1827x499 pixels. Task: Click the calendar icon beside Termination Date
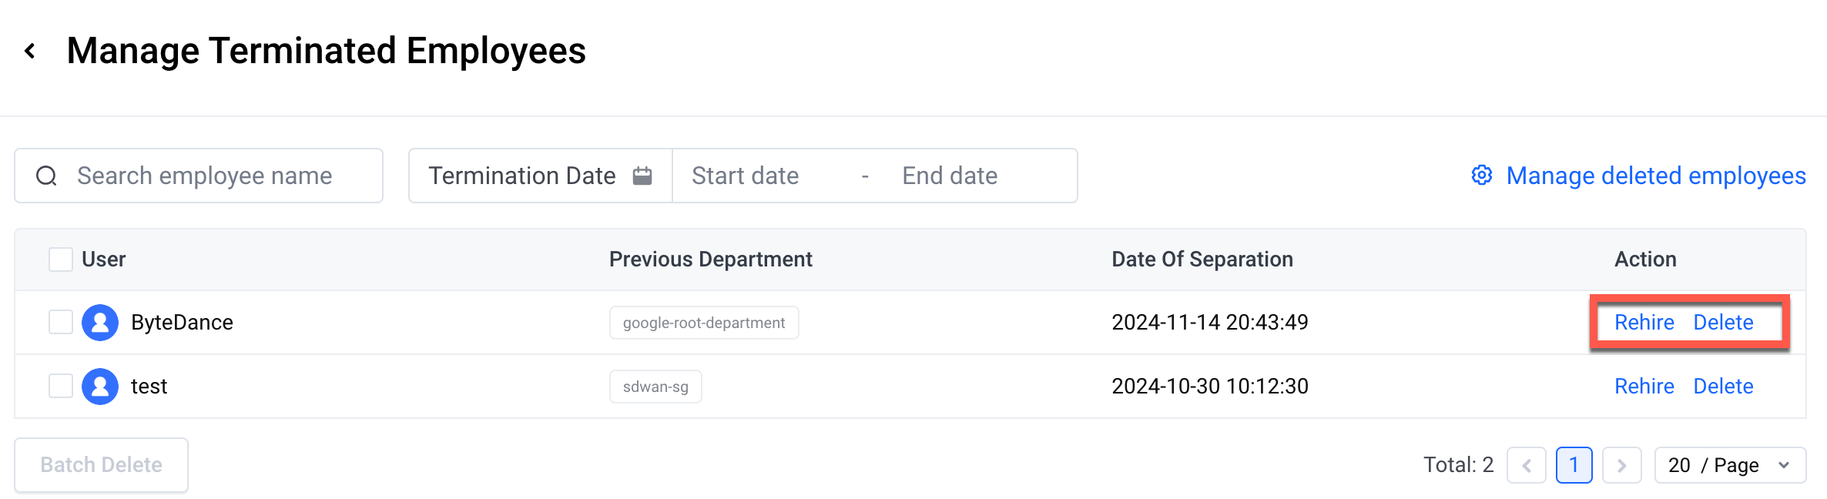[x=642, y=176]
